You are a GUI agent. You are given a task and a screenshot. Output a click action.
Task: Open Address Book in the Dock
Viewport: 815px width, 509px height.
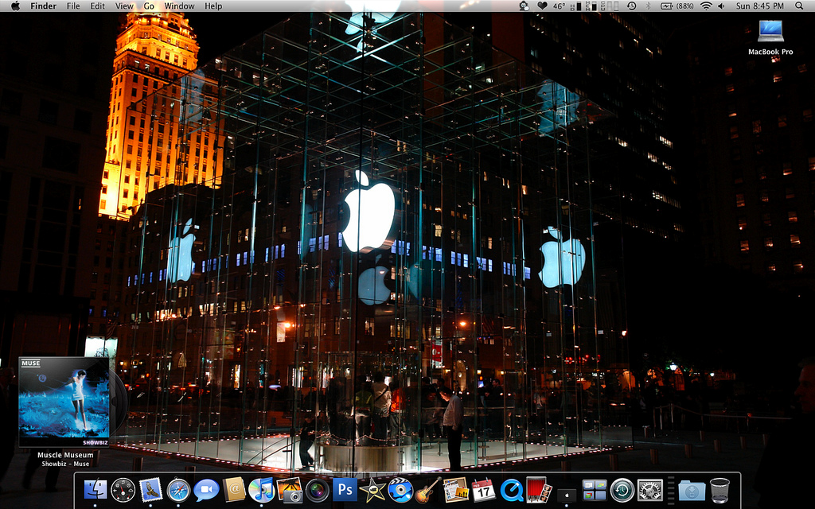pos(233,489)
